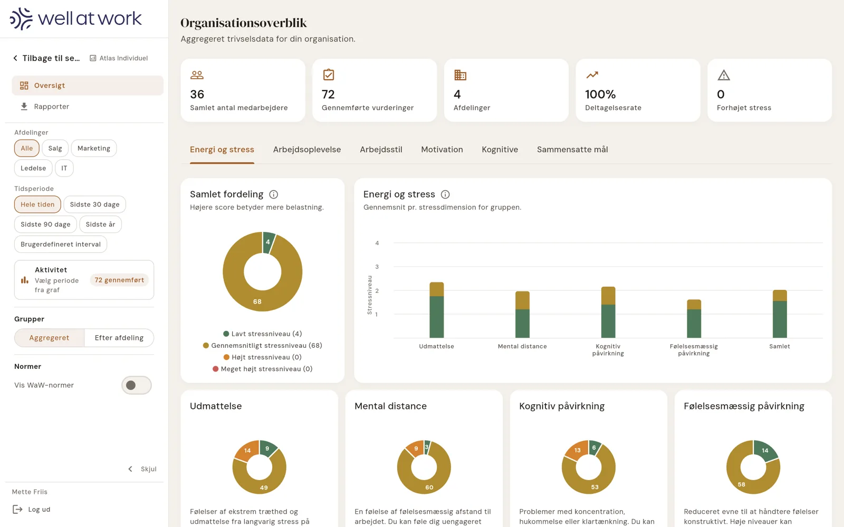Open info icon beside Energi og stress chart

tap(445, 194)
